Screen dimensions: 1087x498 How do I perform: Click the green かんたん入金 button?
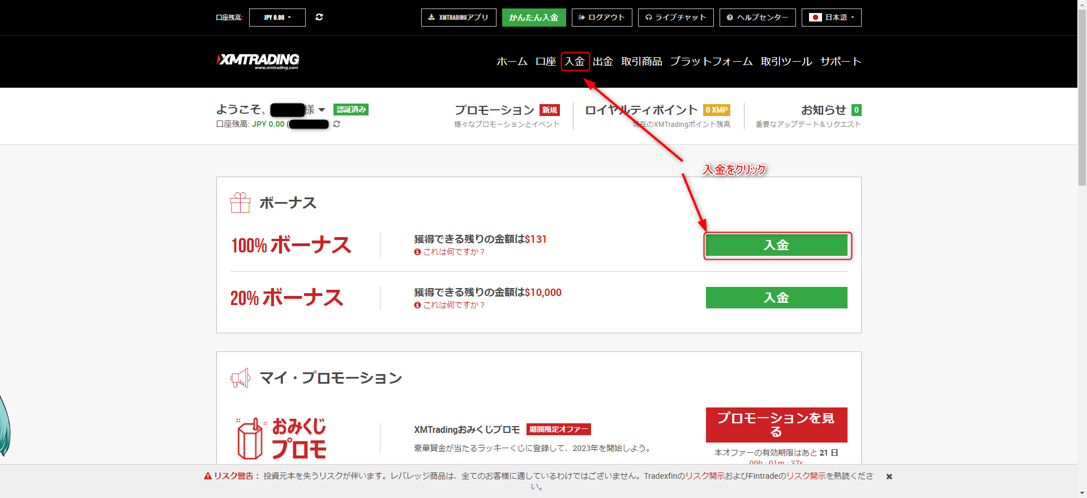coord(533,18)
